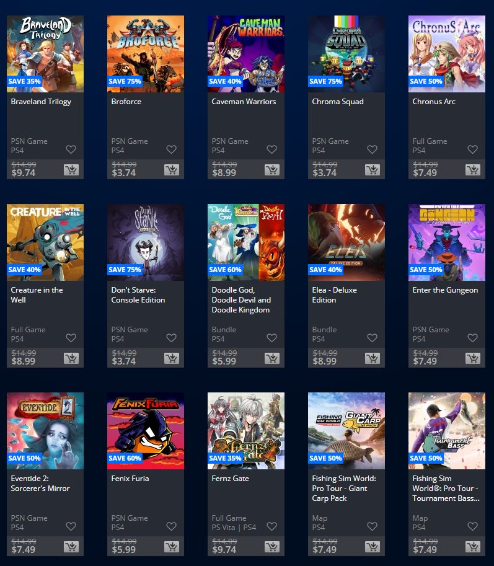
Task: Add Fenix Furia to cart
Action: (172, 547)
